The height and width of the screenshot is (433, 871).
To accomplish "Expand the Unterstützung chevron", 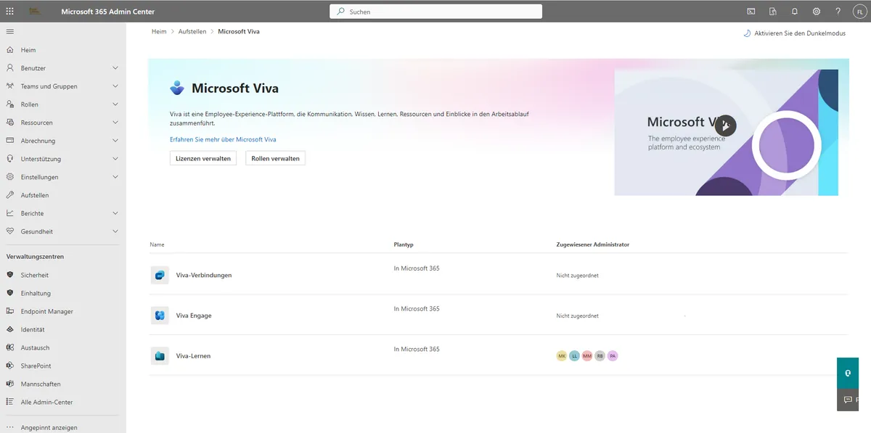I will 115,159.
